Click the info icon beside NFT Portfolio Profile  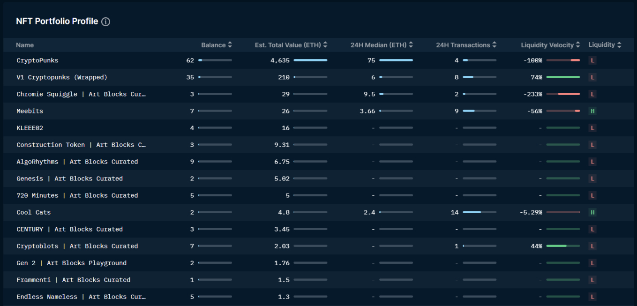click(105, 22)
